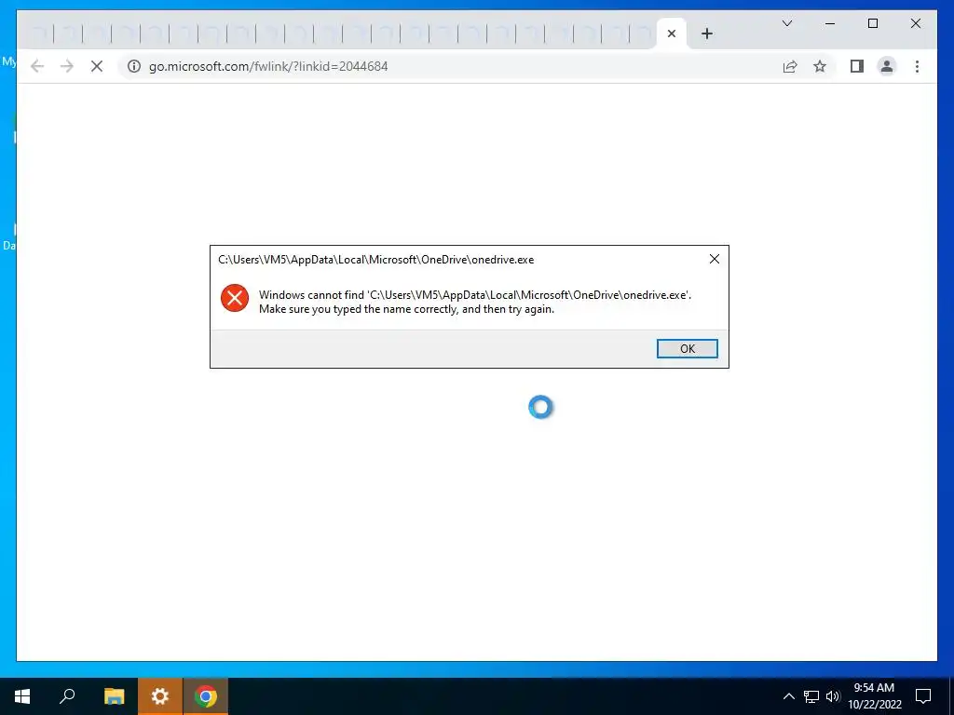Open taskbar search
Image resolution: width=954 pixels, height=715 pixels.
(x=67, y=696)
